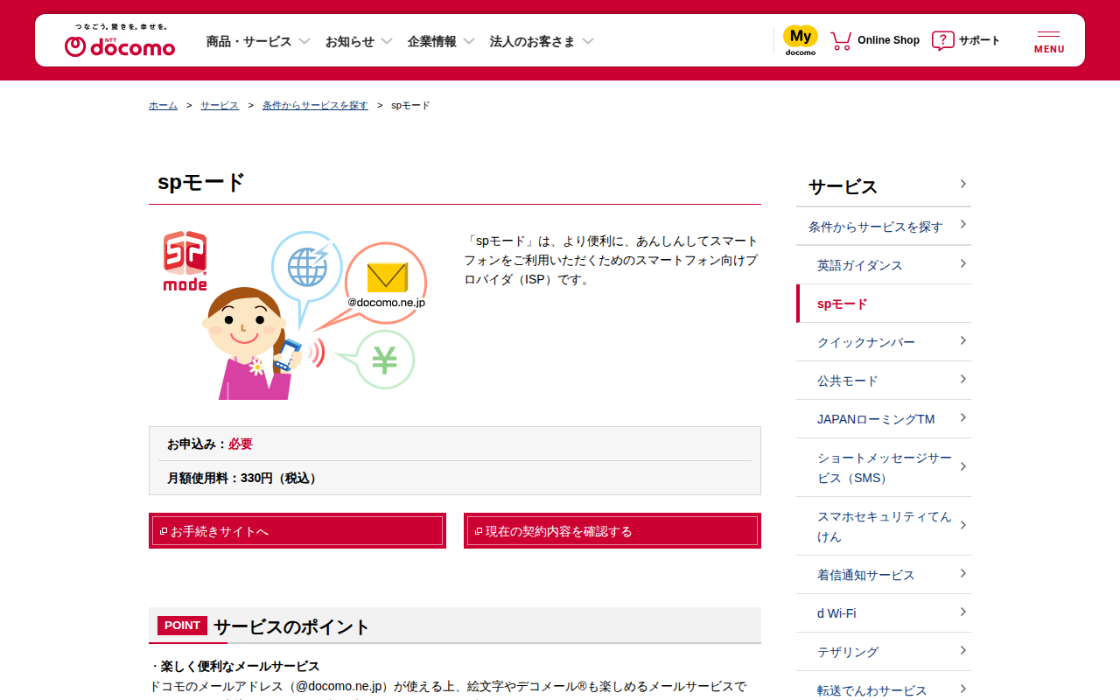Click the spモード breadcrumb text
Screen dimensions: 1120x700
click(x=410, y=105)
